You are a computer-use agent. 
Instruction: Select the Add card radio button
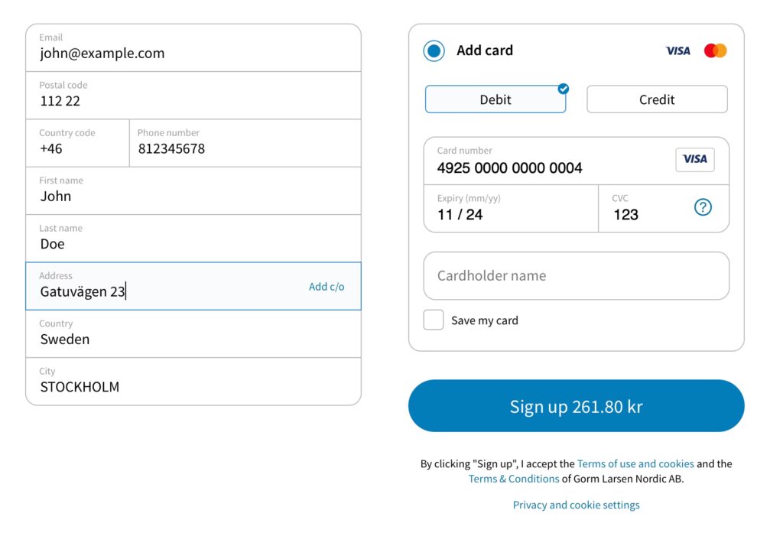tap(434, 51)
